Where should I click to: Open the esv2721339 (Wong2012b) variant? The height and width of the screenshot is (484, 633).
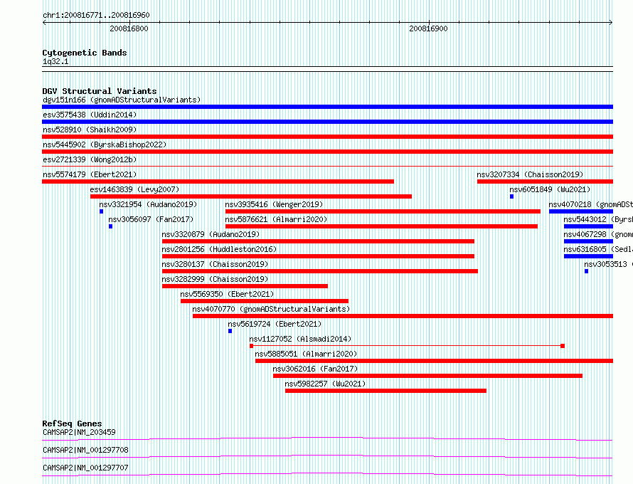point(90,159)
